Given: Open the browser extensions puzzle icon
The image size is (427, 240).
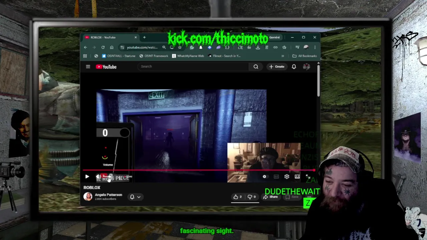Looking at the screenshot, I should [x=227, y=47].
